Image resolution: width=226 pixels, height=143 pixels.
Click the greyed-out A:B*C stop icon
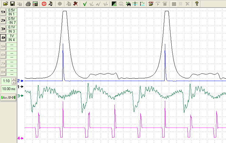[165, 4]
